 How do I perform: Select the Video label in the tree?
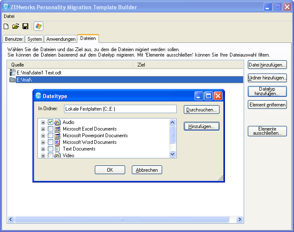point(68,155)
